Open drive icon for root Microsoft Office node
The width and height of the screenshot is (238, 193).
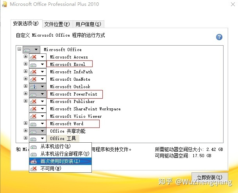pyautogui.click(x=27, y=50)
